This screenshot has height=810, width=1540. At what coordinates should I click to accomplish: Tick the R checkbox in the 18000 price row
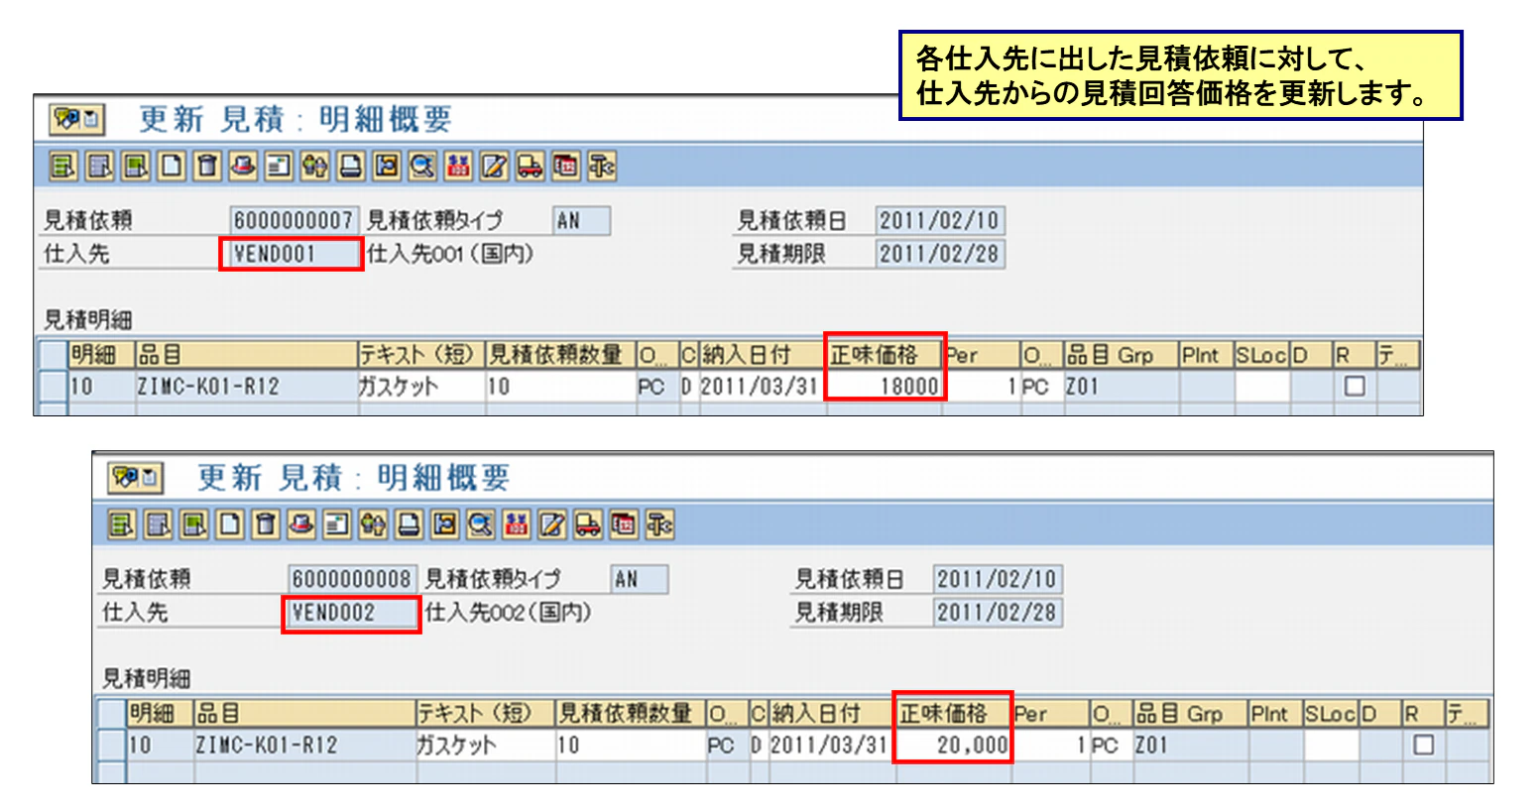coord(1355,387)
